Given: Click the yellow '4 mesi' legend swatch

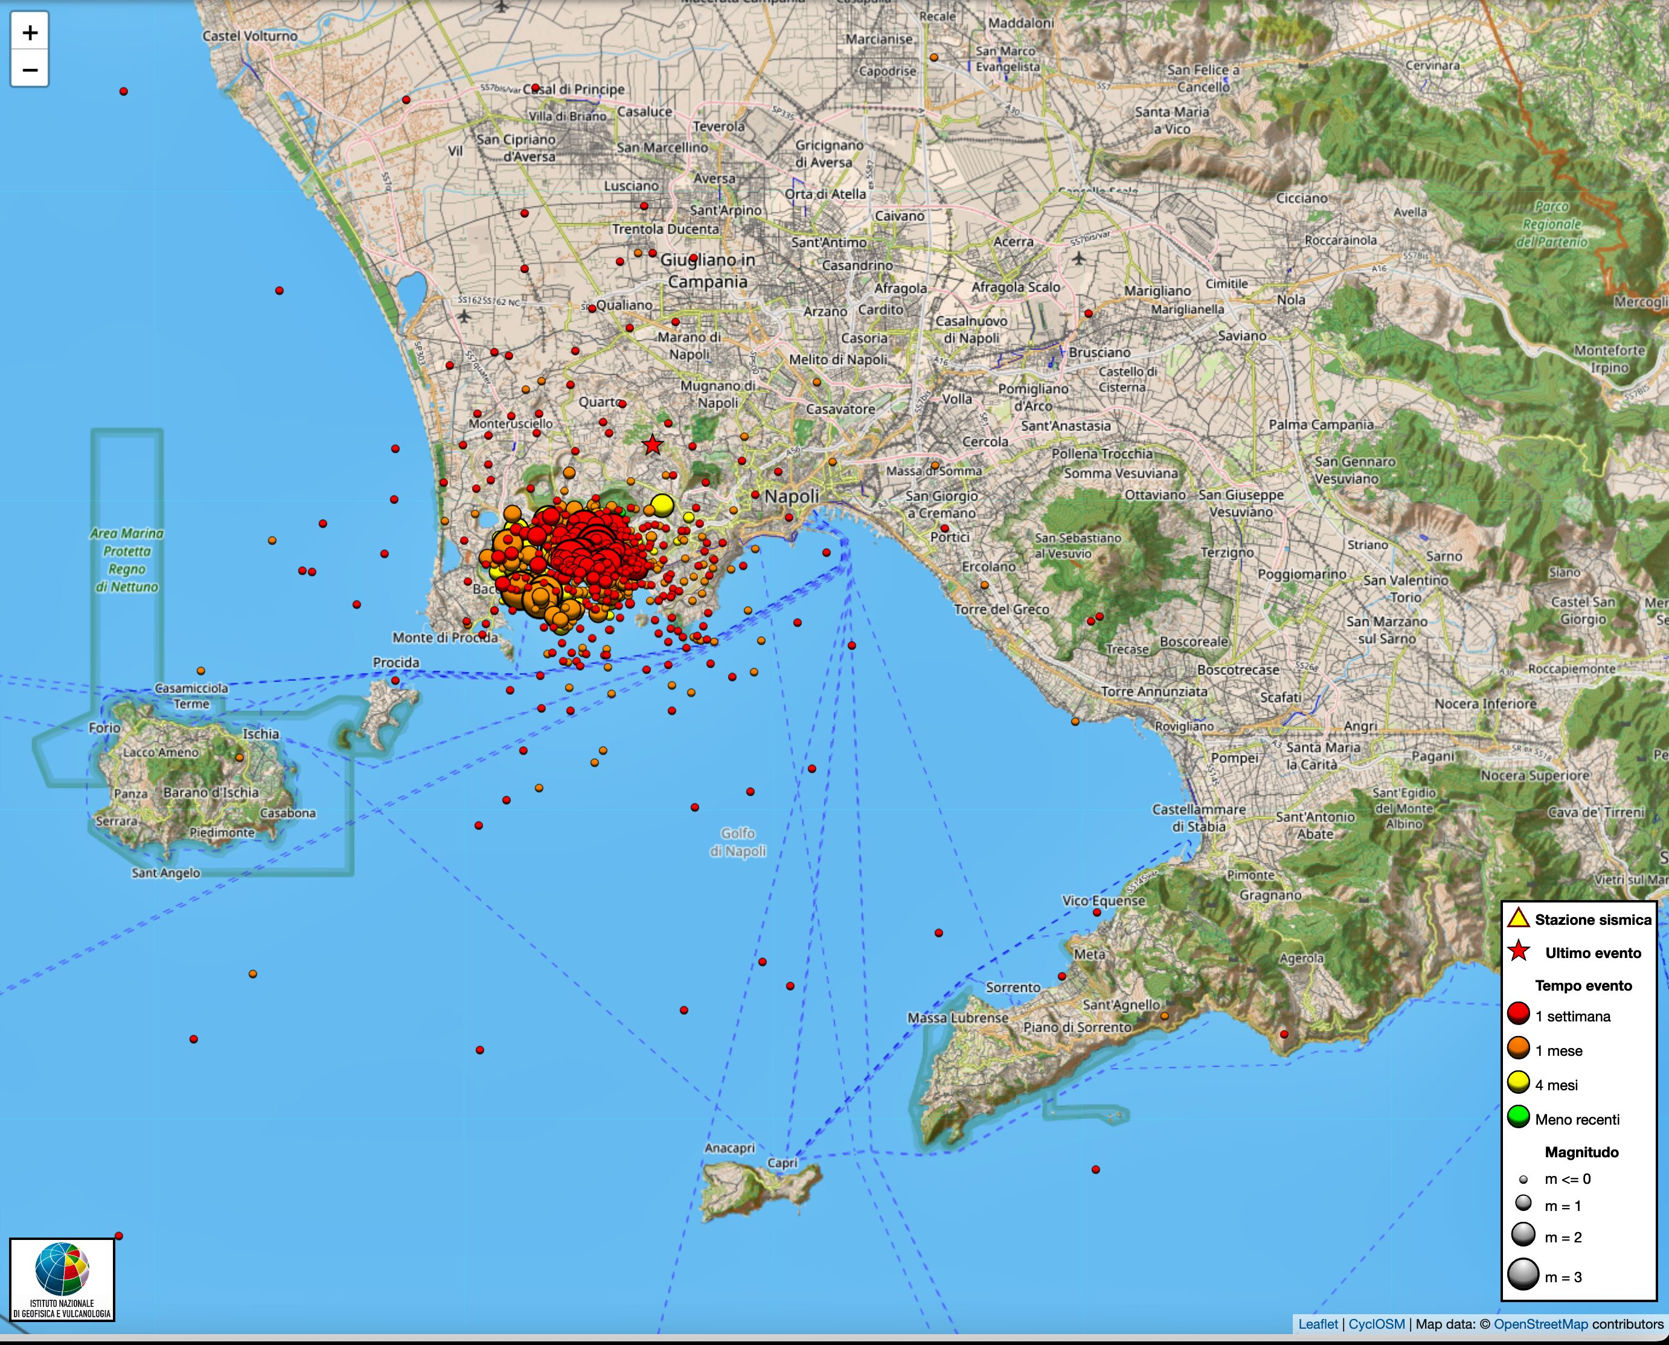Looking at the screenshot, I should [1519, 1083].
